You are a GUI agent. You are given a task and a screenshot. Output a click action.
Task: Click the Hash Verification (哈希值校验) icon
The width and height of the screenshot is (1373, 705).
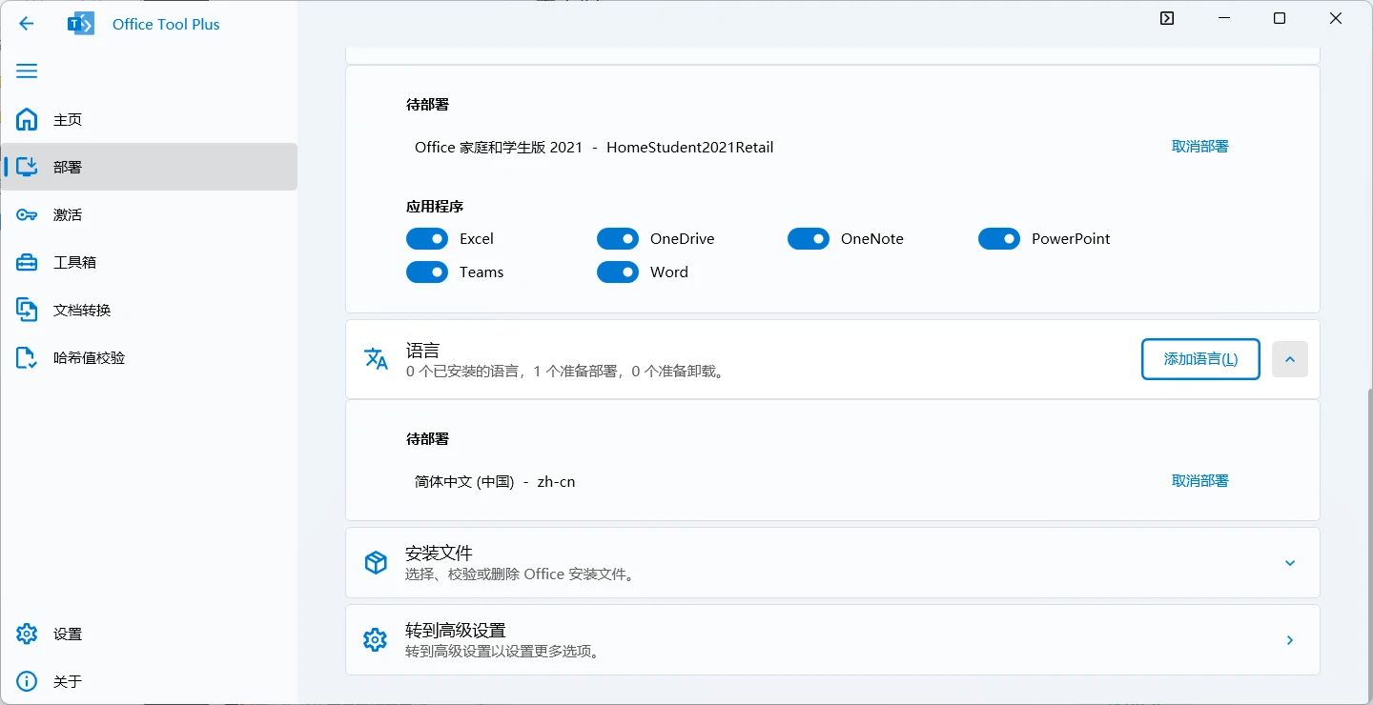pos(27,357)
